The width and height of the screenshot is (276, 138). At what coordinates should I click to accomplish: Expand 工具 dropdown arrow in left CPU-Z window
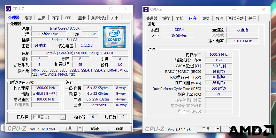[x=80, y=128]
